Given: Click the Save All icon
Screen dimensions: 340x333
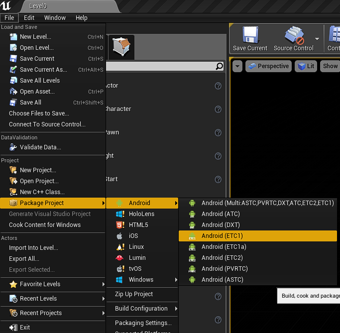Looking at the screenshot, I should tap(13, 103).
